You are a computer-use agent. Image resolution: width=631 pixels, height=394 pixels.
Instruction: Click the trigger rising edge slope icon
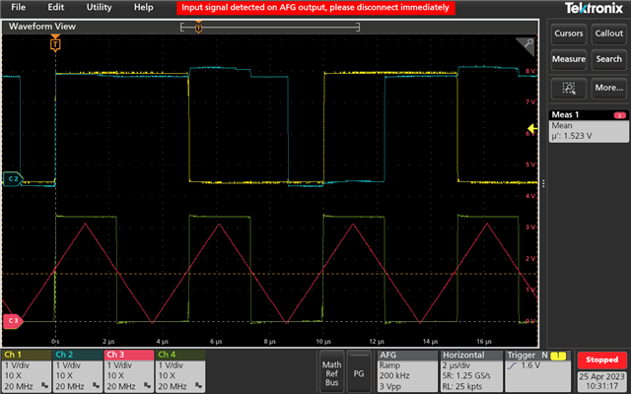(x=513, y=365)
